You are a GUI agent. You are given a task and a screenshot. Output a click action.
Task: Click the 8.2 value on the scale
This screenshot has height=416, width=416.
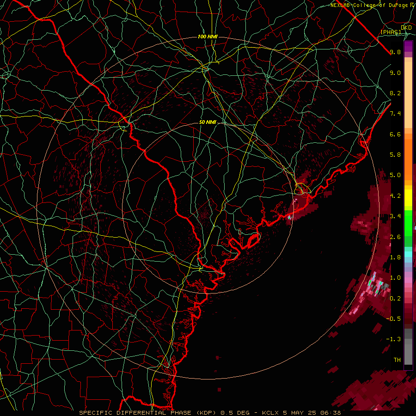tap(395, 93)
